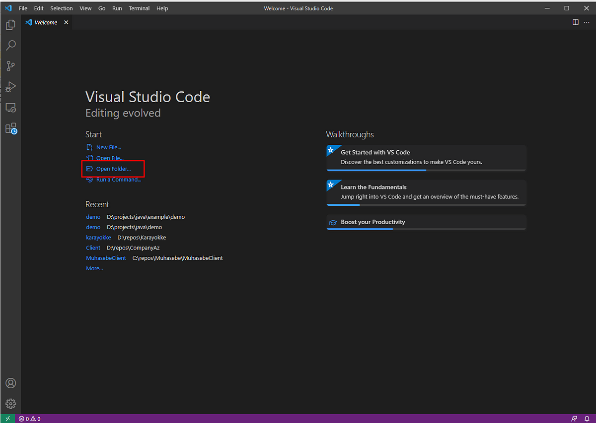The width and height of the screenshot is (596, 423).
Task: Open the recent karayokke project
Action: point(98,238)
